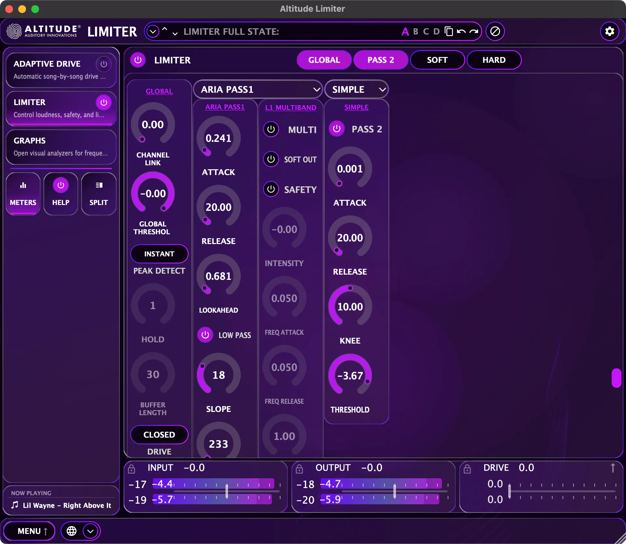Viewport: 626px width, 544px height.
Task: Toggle Limiter power in the sidebar
Action: 103,102
